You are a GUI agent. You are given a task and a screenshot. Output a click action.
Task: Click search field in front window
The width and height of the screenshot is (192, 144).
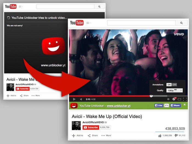141,23
